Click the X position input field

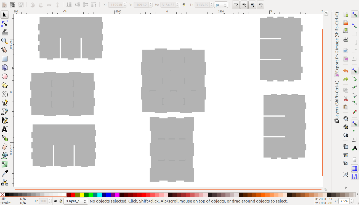pyautogui.click(x=115, y=5)
